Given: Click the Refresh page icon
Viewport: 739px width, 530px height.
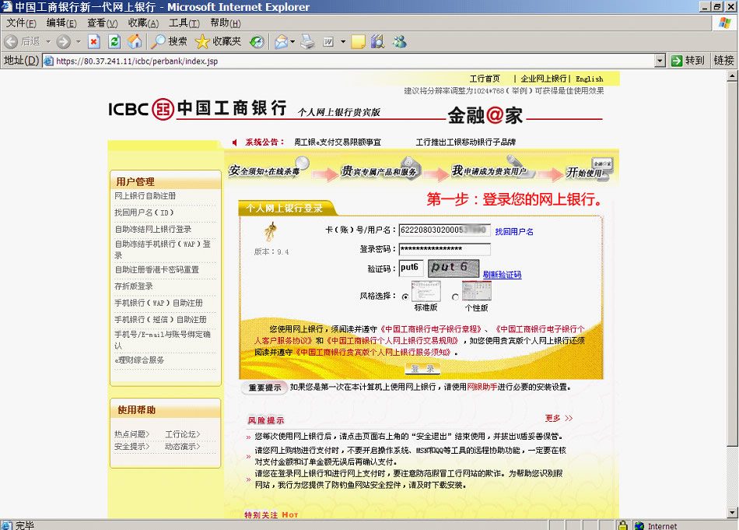Looking at the screenshot, I should 114,42.
